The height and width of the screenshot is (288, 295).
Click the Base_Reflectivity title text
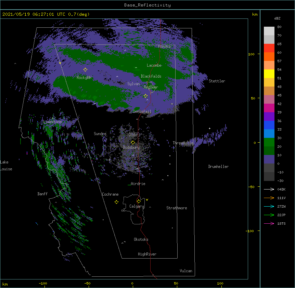(x=147, y=5)
